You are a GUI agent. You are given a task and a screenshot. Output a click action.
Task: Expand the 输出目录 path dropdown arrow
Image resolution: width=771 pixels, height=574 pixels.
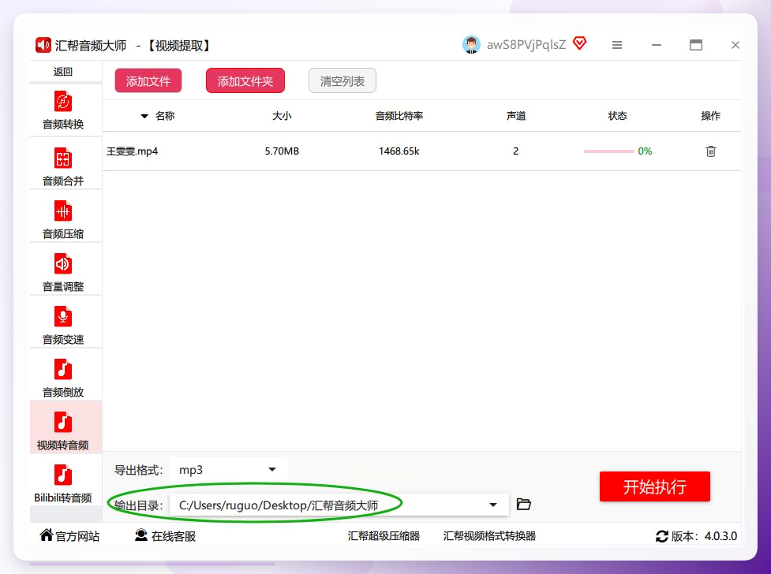pos(493,505)
